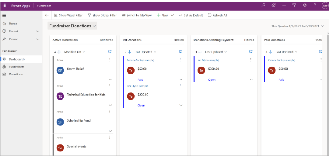Click Refresh All
The image size is (333, 159).
pos(218,16)
